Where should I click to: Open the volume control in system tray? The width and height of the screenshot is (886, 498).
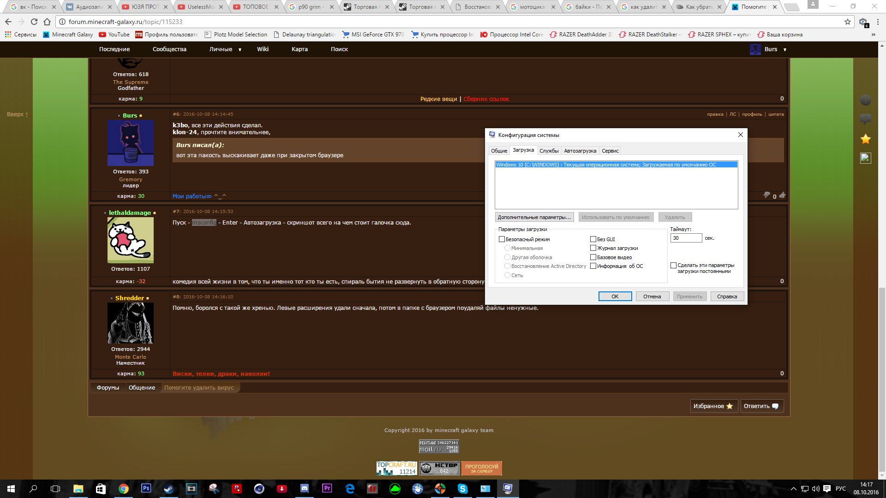[816, 489]
